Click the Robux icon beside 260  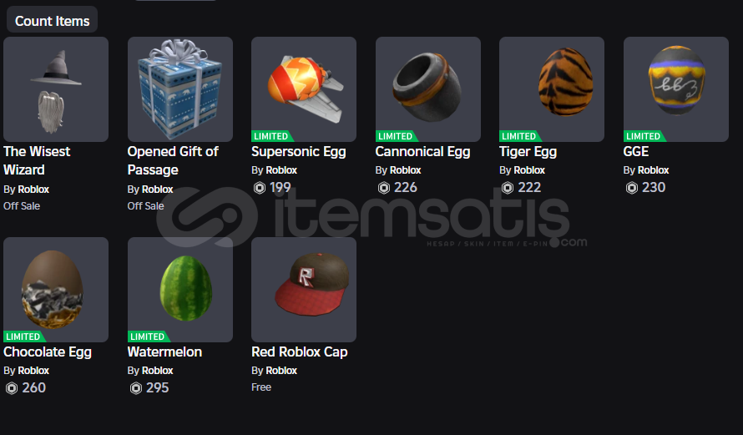pyautogui.click(x=12, y=388)
